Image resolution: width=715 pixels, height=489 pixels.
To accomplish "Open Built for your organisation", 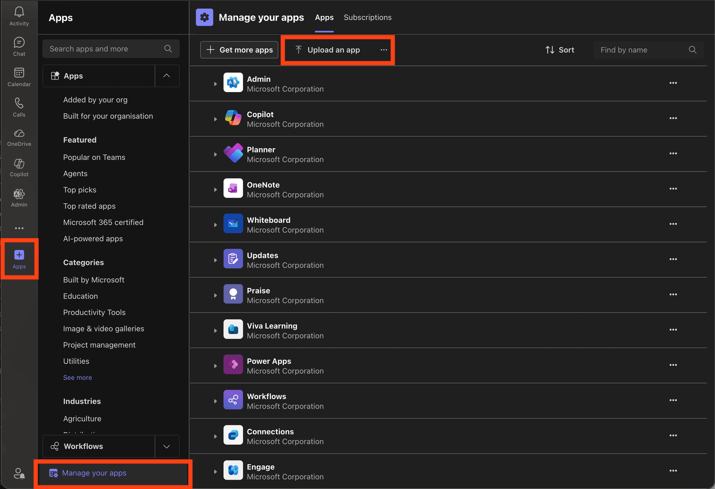I will 108,116.
